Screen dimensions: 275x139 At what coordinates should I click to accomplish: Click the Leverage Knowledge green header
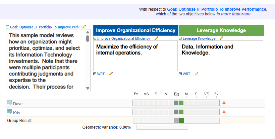(x=221, y=30)
